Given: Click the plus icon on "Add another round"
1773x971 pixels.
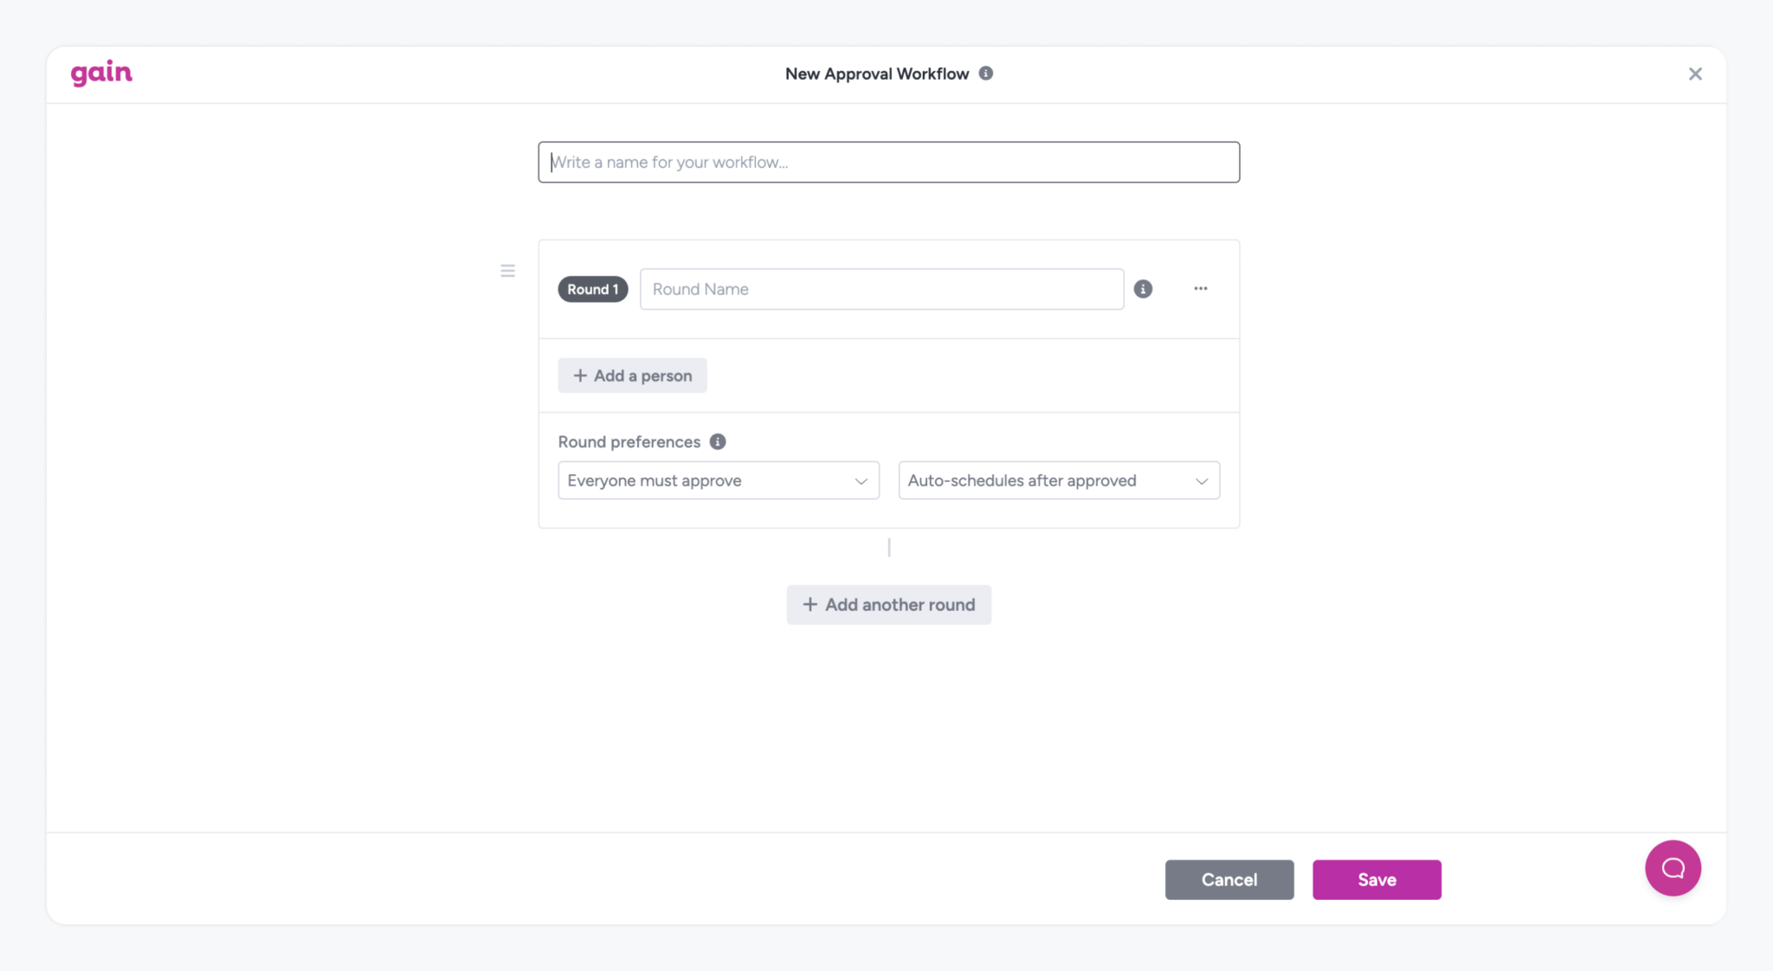Looking at the screenshot, I should tap(810, 604).
